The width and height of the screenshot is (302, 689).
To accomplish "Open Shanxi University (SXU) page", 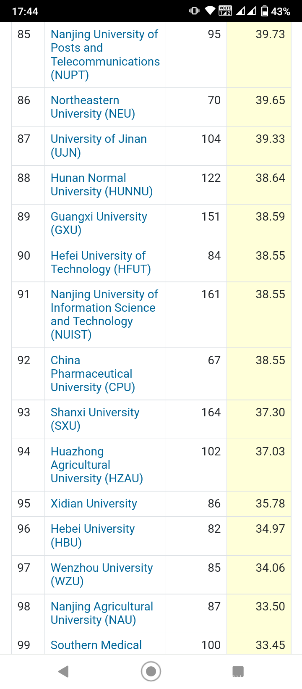I will (95, 419).
